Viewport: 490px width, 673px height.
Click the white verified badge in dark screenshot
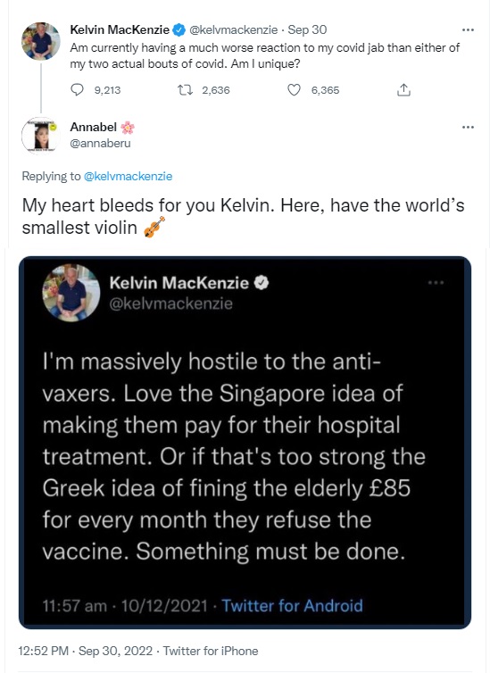262,283
